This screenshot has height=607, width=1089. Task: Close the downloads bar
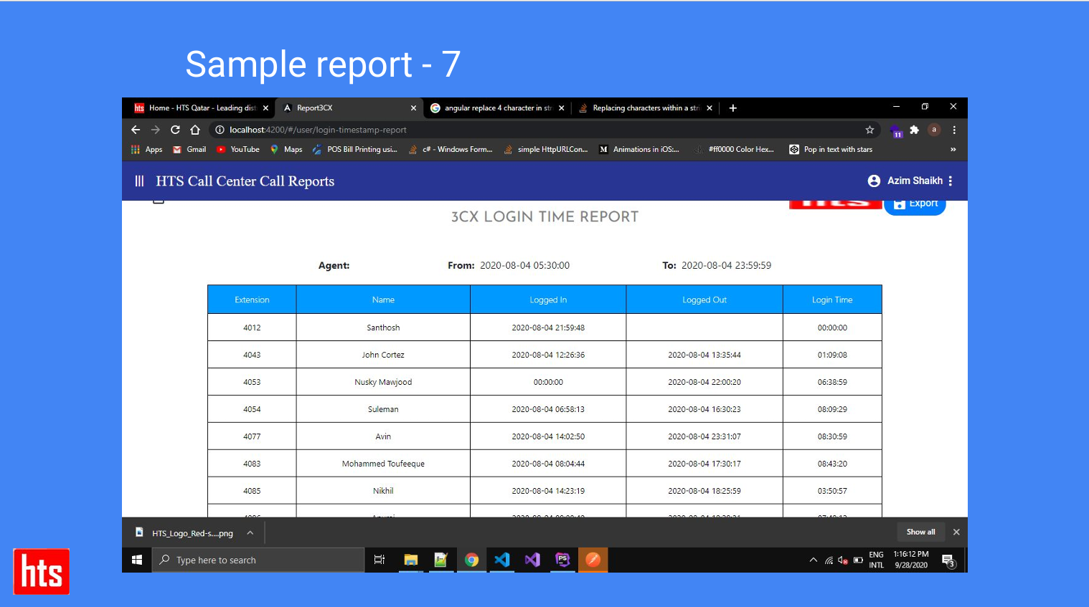point(956,532)
